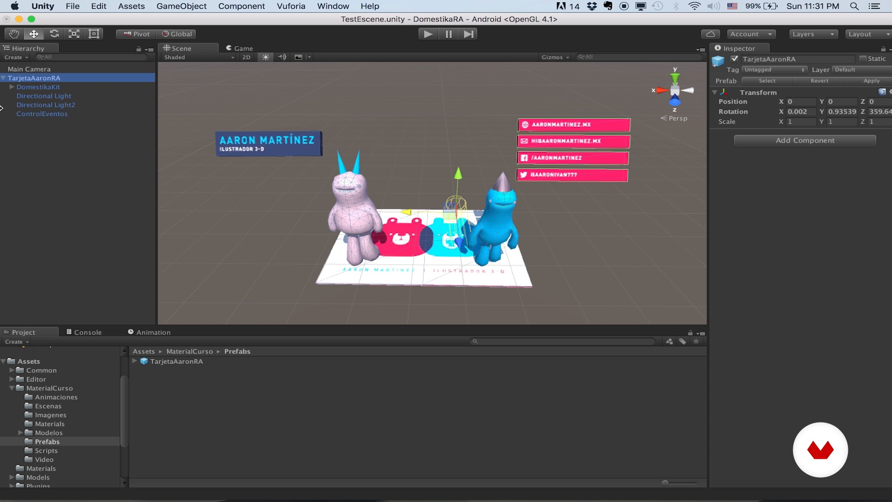Open Transform component help icon
The image size is (892, 502).
882,92
